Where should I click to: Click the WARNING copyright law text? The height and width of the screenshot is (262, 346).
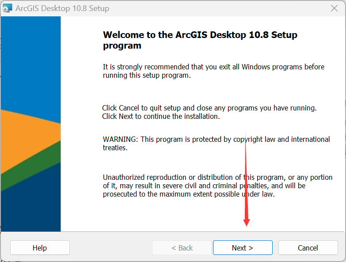[216, 143]
